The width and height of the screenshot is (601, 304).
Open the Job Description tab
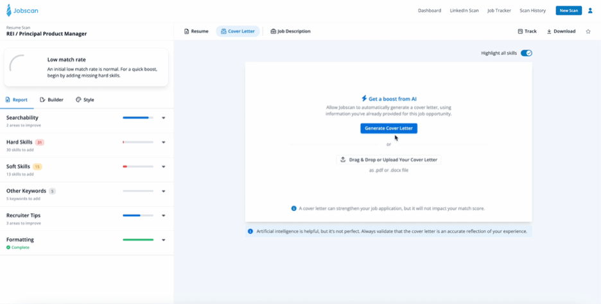(x=290, y=31)
